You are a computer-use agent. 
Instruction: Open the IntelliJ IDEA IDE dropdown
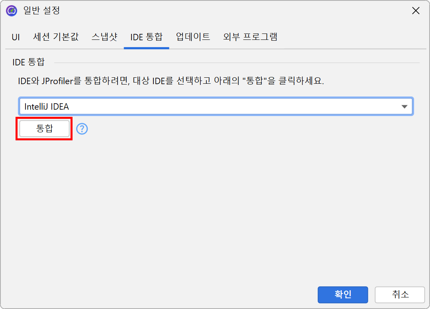click(216, 106)
